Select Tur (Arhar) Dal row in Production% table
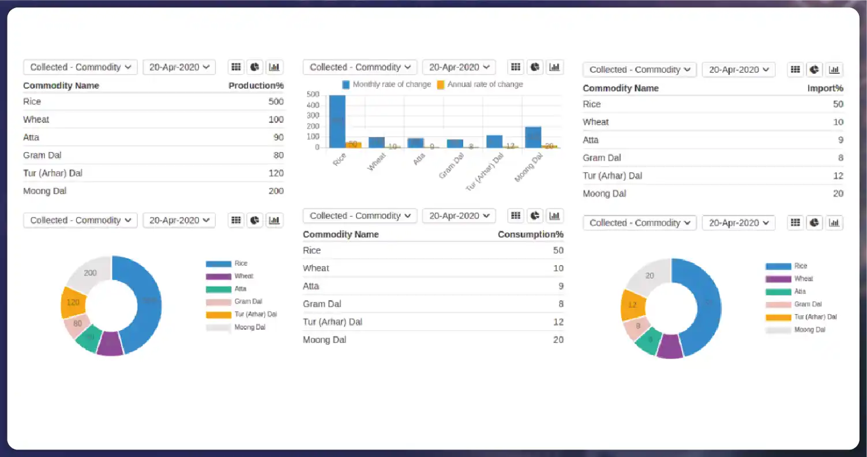 pyautogui.click(x=153, y=173)
